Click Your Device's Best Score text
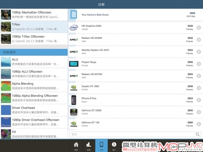 click(x=95, y=15)
